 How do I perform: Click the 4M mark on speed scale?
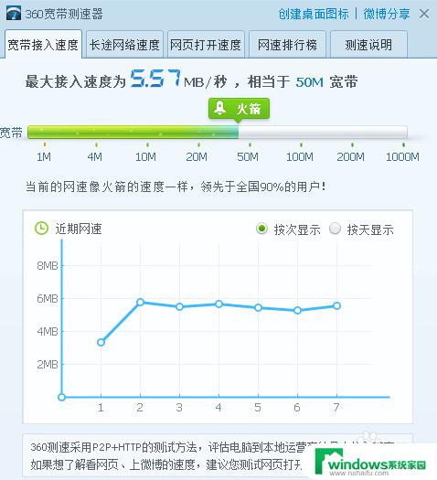[x=95, y=156]
